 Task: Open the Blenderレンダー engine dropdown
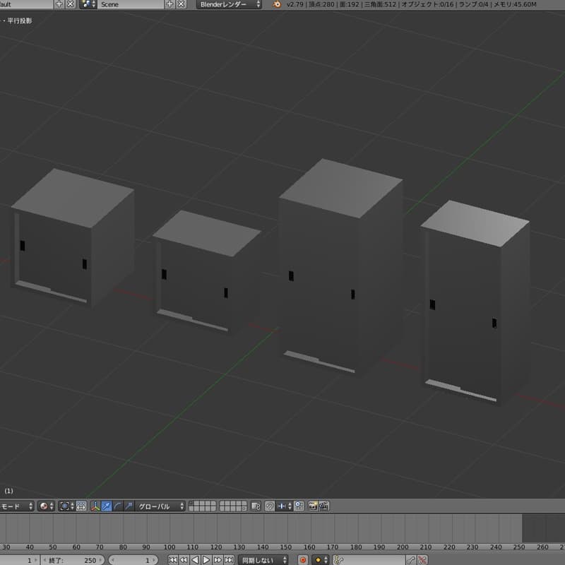pyautogui.click(x=228, y=4)
